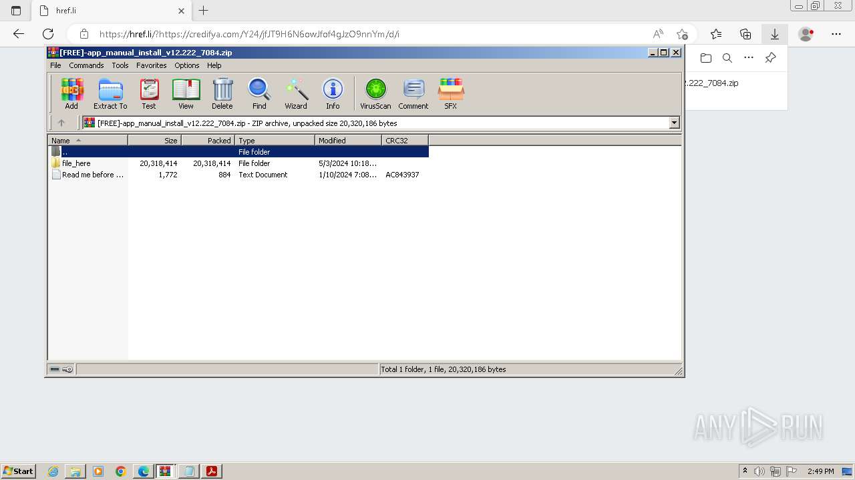The height and width of the screenshot is (480, 855).
Task: Click the Delete trash bin icon
Action: pos(222,93)
